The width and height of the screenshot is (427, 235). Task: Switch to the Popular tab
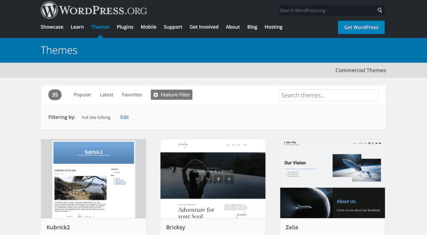pyautogui.click(x=82, y=95)
